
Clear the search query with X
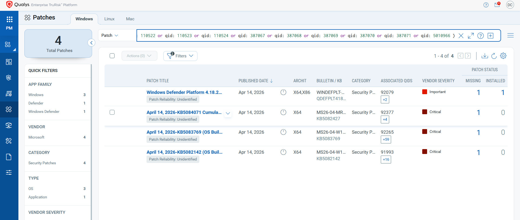(x=461, y=36)
